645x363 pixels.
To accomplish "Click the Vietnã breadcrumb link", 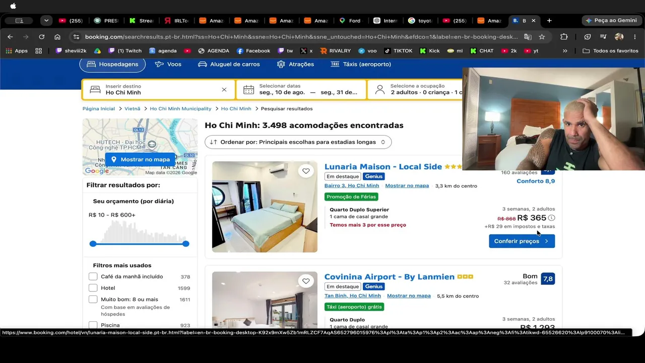I will (x=133, y=108).
